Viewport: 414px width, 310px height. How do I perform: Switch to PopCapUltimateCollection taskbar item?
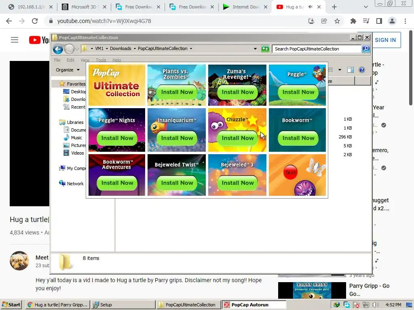point(188,305)
